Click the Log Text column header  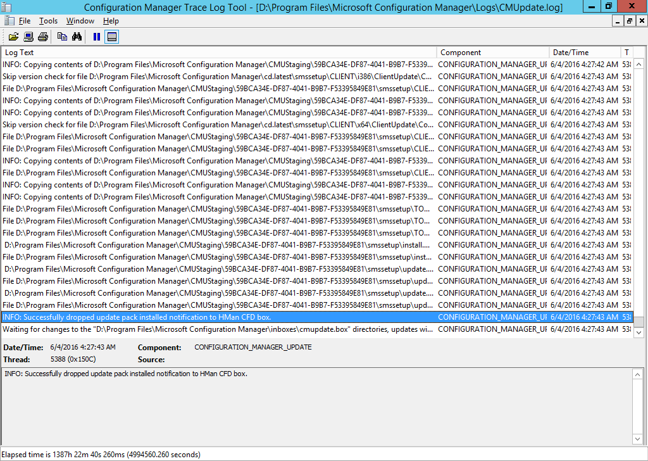click(219, 53)
